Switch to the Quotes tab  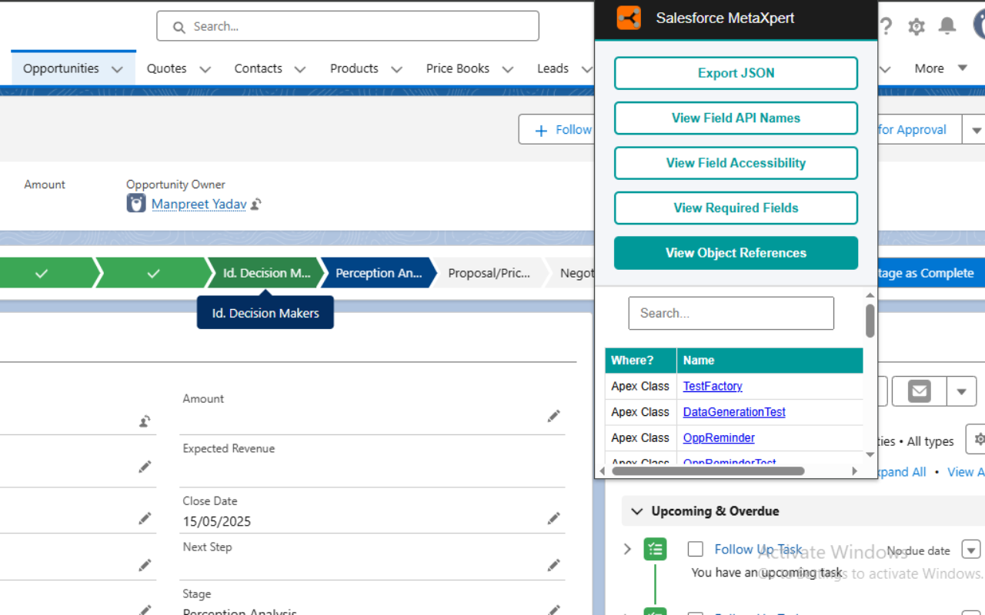tap(167, 68)
